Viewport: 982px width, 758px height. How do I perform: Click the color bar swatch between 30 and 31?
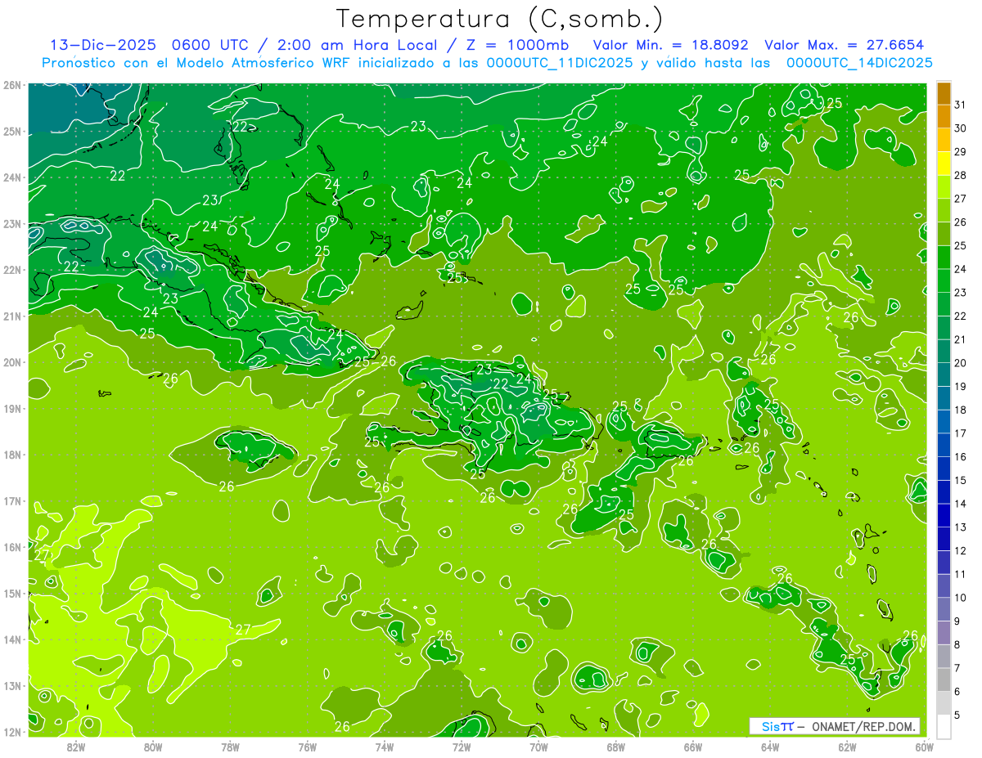[x=944, y=117]
